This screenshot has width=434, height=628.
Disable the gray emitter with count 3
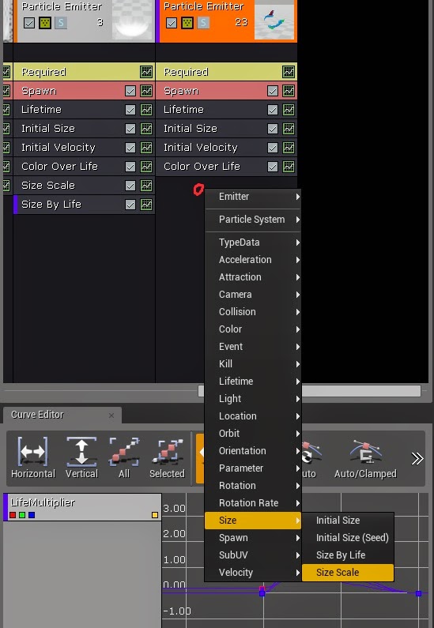pyautogui.click(x=28, y=23)
